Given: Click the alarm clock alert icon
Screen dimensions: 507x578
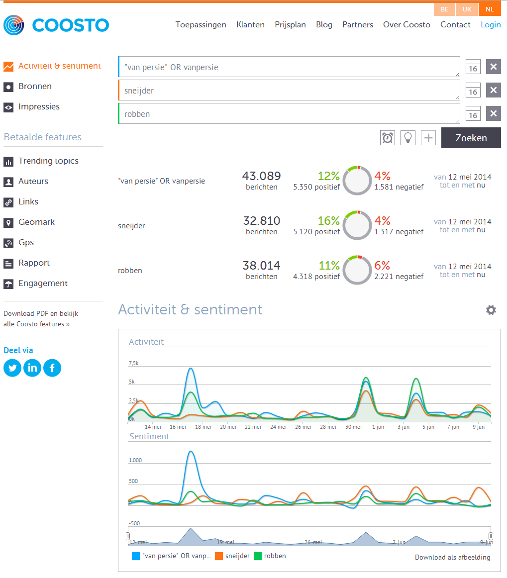Looking at the screenshot, I should 387,138.
